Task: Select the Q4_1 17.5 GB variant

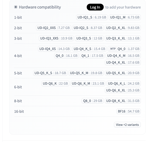Action: (x=92, y=56)
